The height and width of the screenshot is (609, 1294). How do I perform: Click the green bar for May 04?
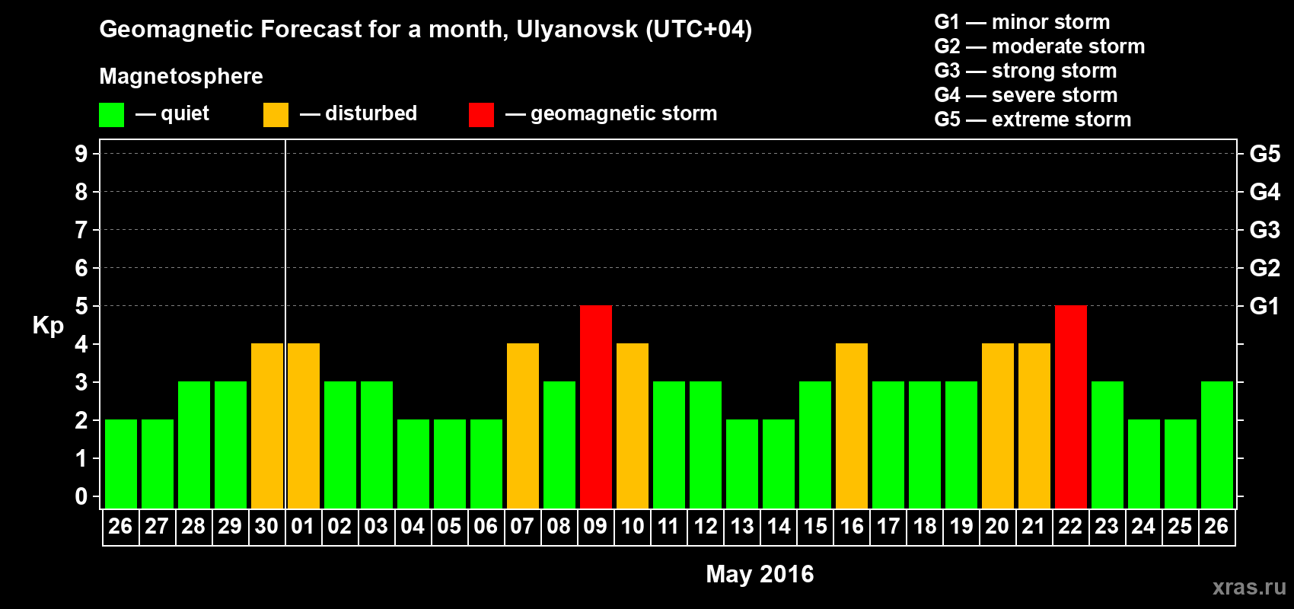click(413, 464)
